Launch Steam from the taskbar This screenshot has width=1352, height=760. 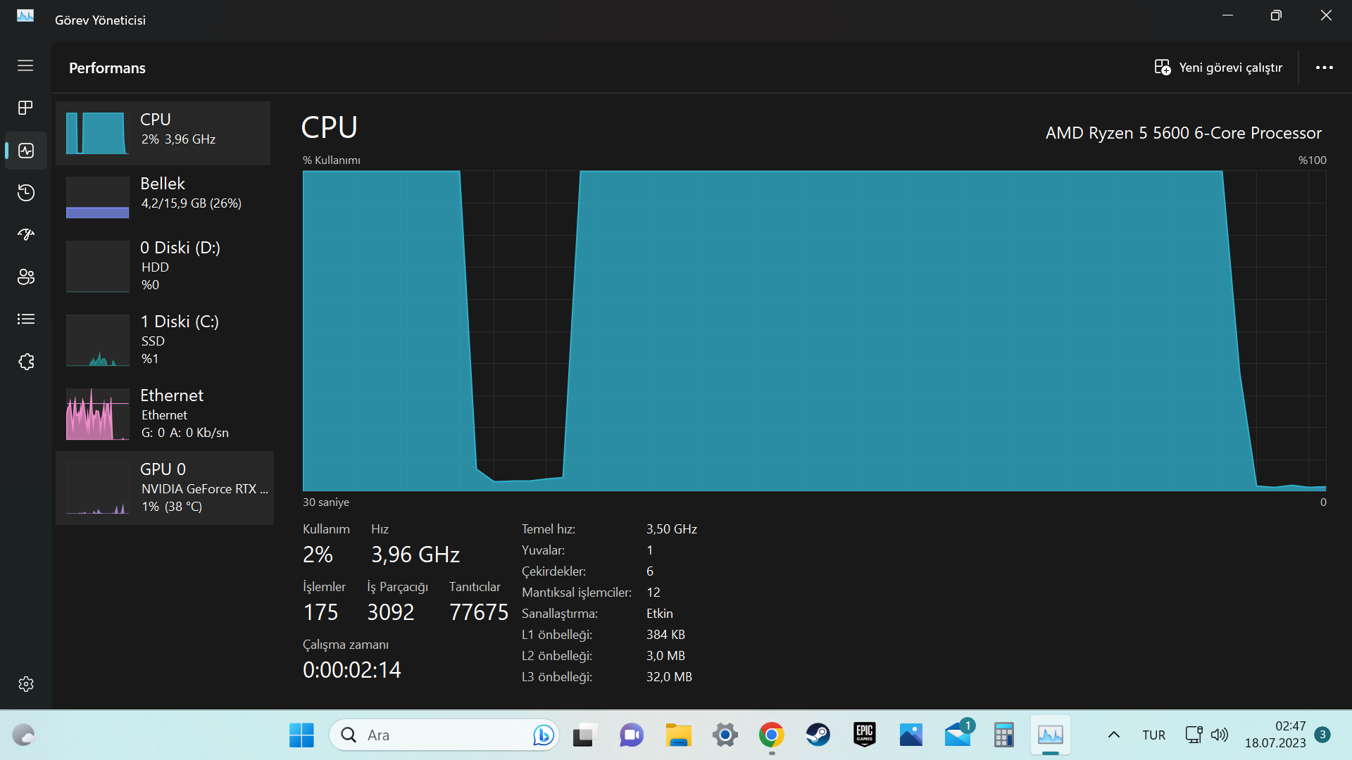click(x=818, y=735)
